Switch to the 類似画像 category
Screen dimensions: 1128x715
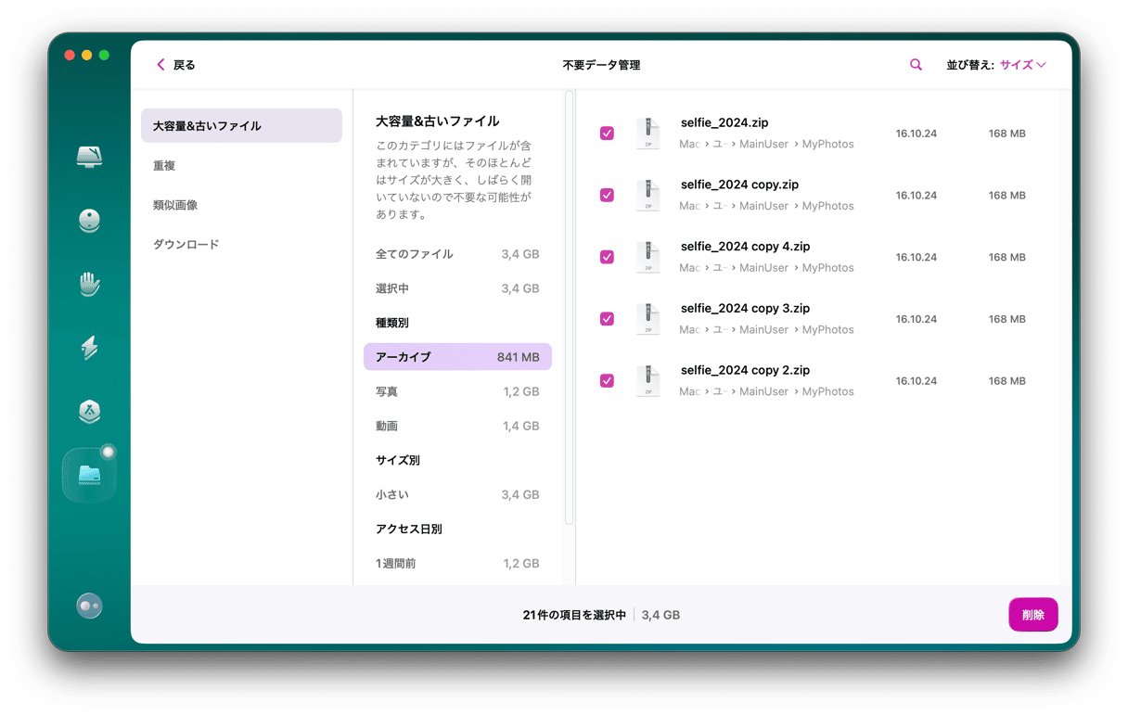tap(175, 205)
